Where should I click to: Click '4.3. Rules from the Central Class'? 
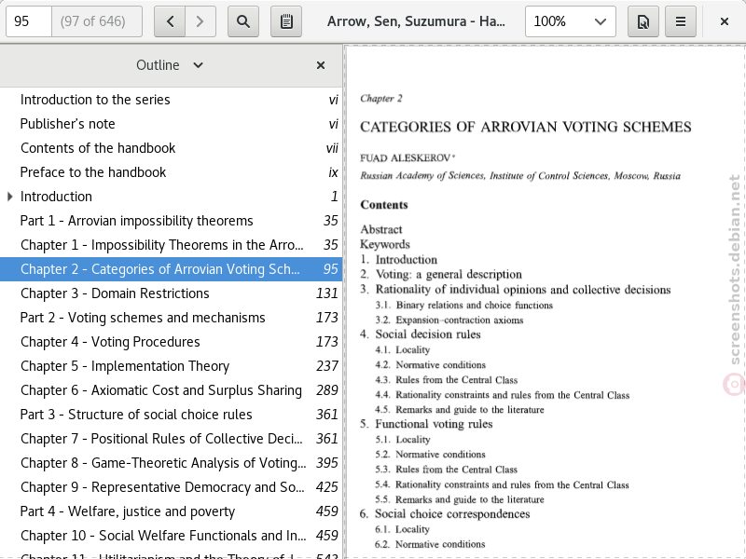pyautogui.click(x=447, y=380)
